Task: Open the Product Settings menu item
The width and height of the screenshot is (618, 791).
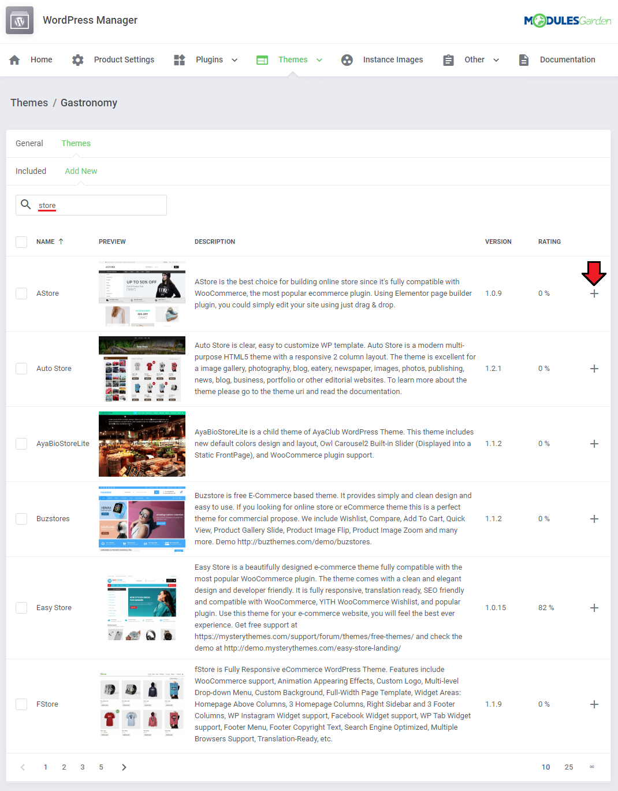Action: pos(124,60)
